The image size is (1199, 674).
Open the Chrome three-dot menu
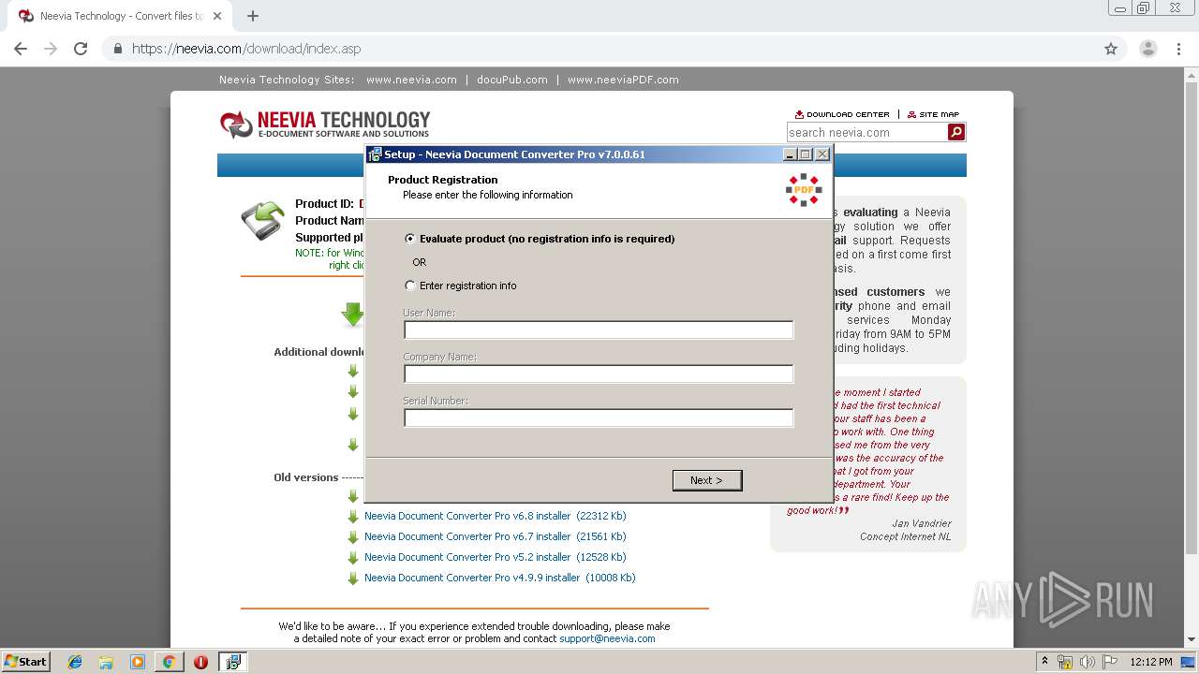pos(1178,49)
